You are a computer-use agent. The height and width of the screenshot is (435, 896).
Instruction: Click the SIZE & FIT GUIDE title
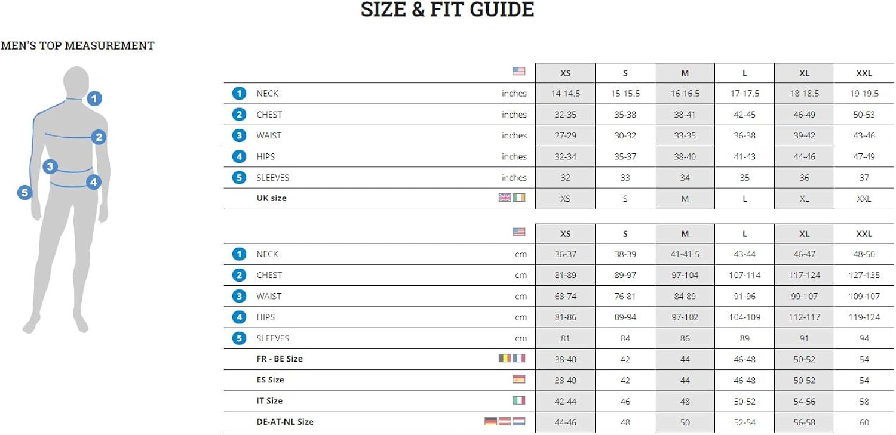[x=447, y=10]
